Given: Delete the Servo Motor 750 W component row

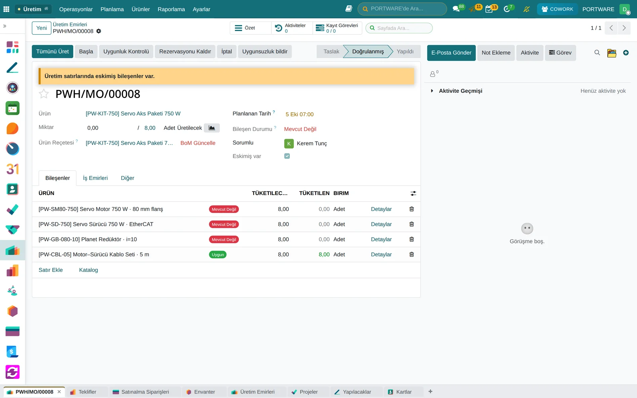Looking at the screenshot, I should coord(412,209).
